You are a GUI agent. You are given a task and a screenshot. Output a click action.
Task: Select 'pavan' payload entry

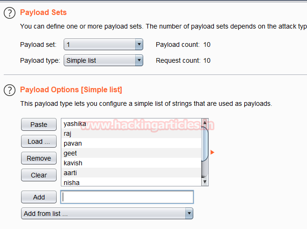tap(73, 143)
